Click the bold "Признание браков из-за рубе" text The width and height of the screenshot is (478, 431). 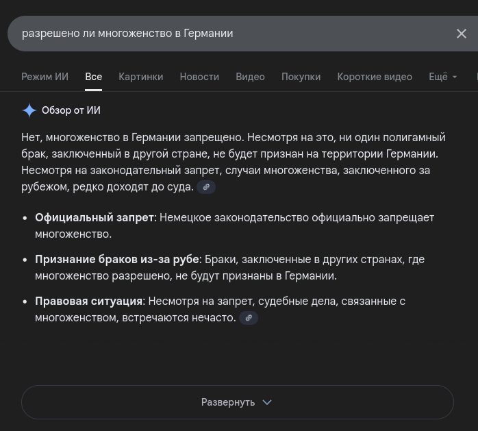[117, 259]
